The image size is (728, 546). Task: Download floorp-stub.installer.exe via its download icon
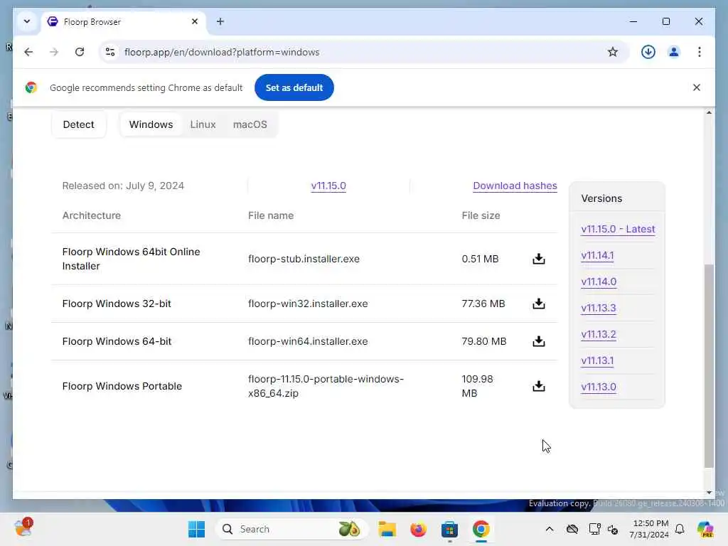[x=539, y=259]
